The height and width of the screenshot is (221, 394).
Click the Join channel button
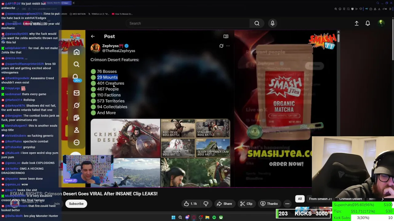tap(57, 204)
